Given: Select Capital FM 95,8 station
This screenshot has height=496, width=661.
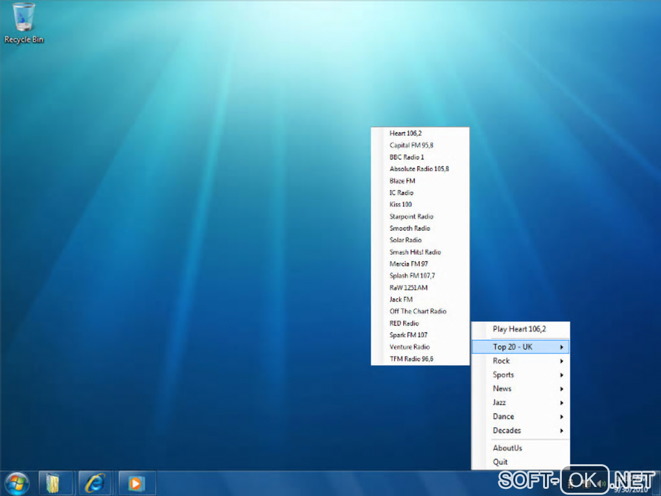Looking at the screenshot, I should point(420,145).
